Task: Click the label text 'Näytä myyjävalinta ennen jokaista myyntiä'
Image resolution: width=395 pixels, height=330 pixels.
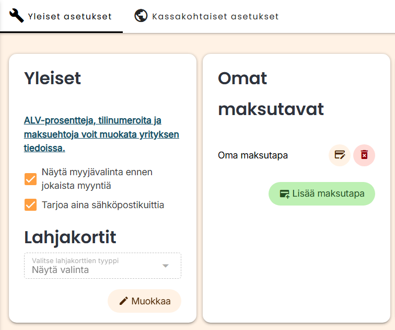Action: pos(97,178)
